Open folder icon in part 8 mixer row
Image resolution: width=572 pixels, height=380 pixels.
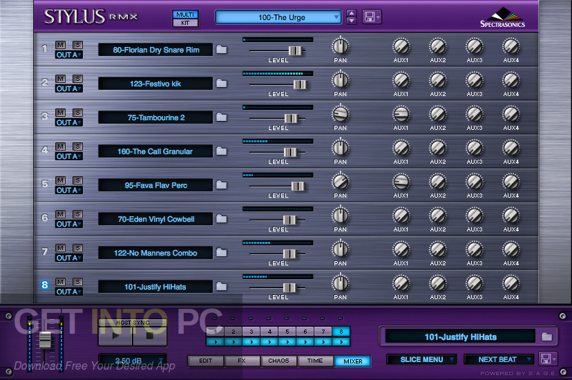pos(222,287)
